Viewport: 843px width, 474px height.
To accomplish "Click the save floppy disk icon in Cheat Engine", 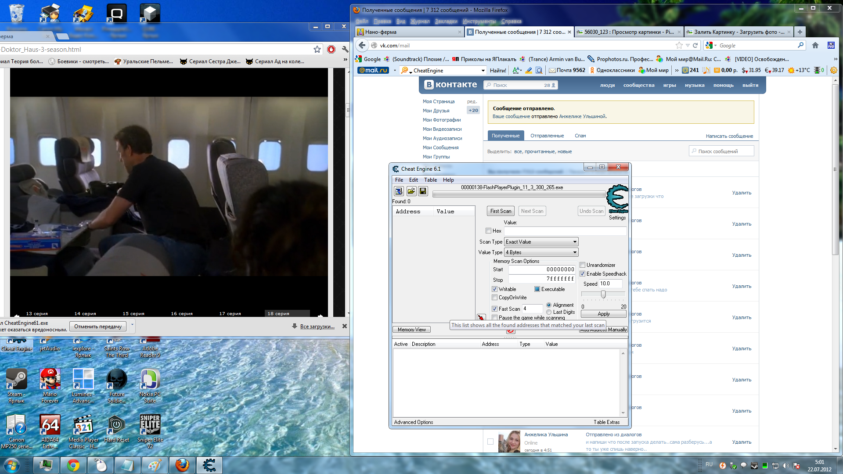I will [x=423, y=191].
